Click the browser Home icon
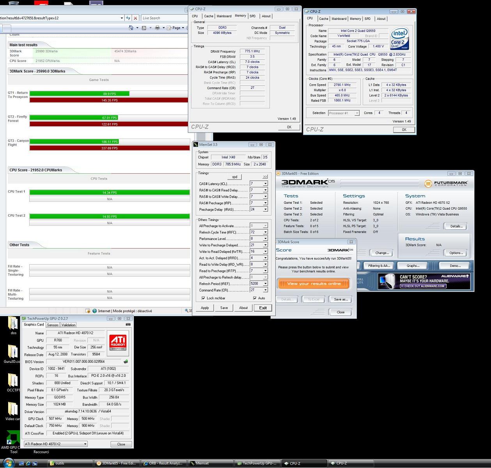This screenshot has width=491, height=468. pyautogui.click(x=131, y=28)
